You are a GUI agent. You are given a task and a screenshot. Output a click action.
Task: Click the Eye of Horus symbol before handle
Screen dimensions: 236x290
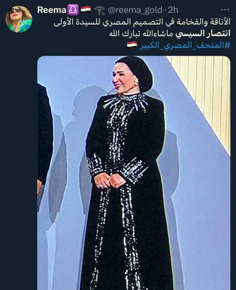(x=100, y=10)
